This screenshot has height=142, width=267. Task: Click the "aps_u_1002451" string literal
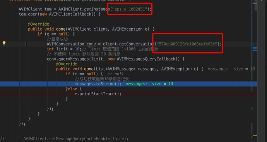pyautogui.click(x=129, y=9)
